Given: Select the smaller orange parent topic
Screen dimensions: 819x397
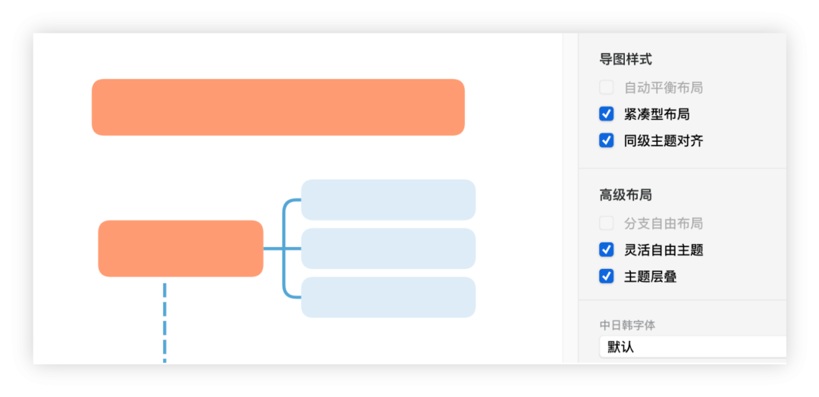Looking at the screenshot, I should (180, 249).
